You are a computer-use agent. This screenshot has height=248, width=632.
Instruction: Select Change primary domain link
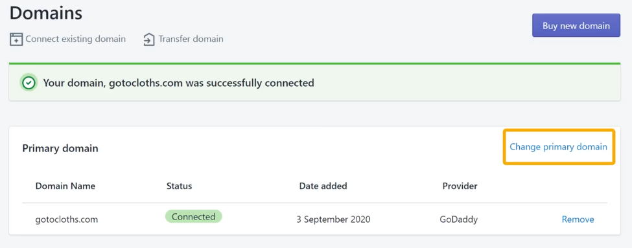click(558, 147)
